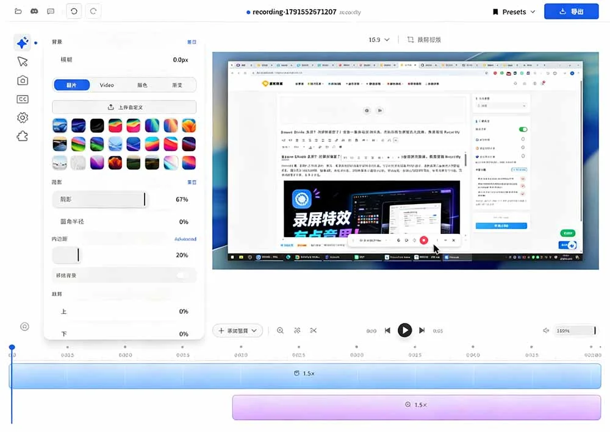Select the 图片 background tab
Image resolution: width=610 pixels, height=432 pixels.
pos(71,85)
